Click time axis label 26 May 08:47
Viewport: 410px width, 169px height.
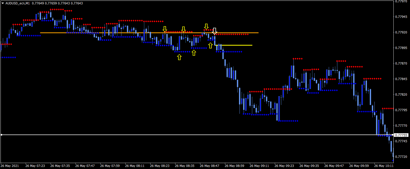pos(209,166)
